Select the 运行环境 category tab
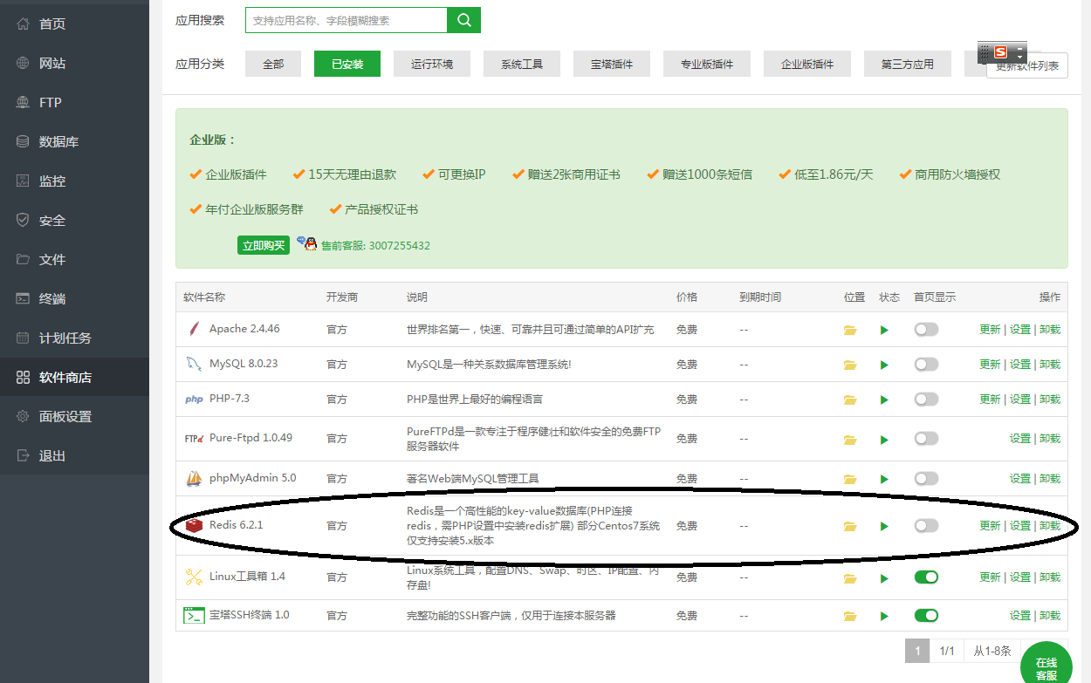Screen dimensions: 1091x683 [x=428, y=64]
